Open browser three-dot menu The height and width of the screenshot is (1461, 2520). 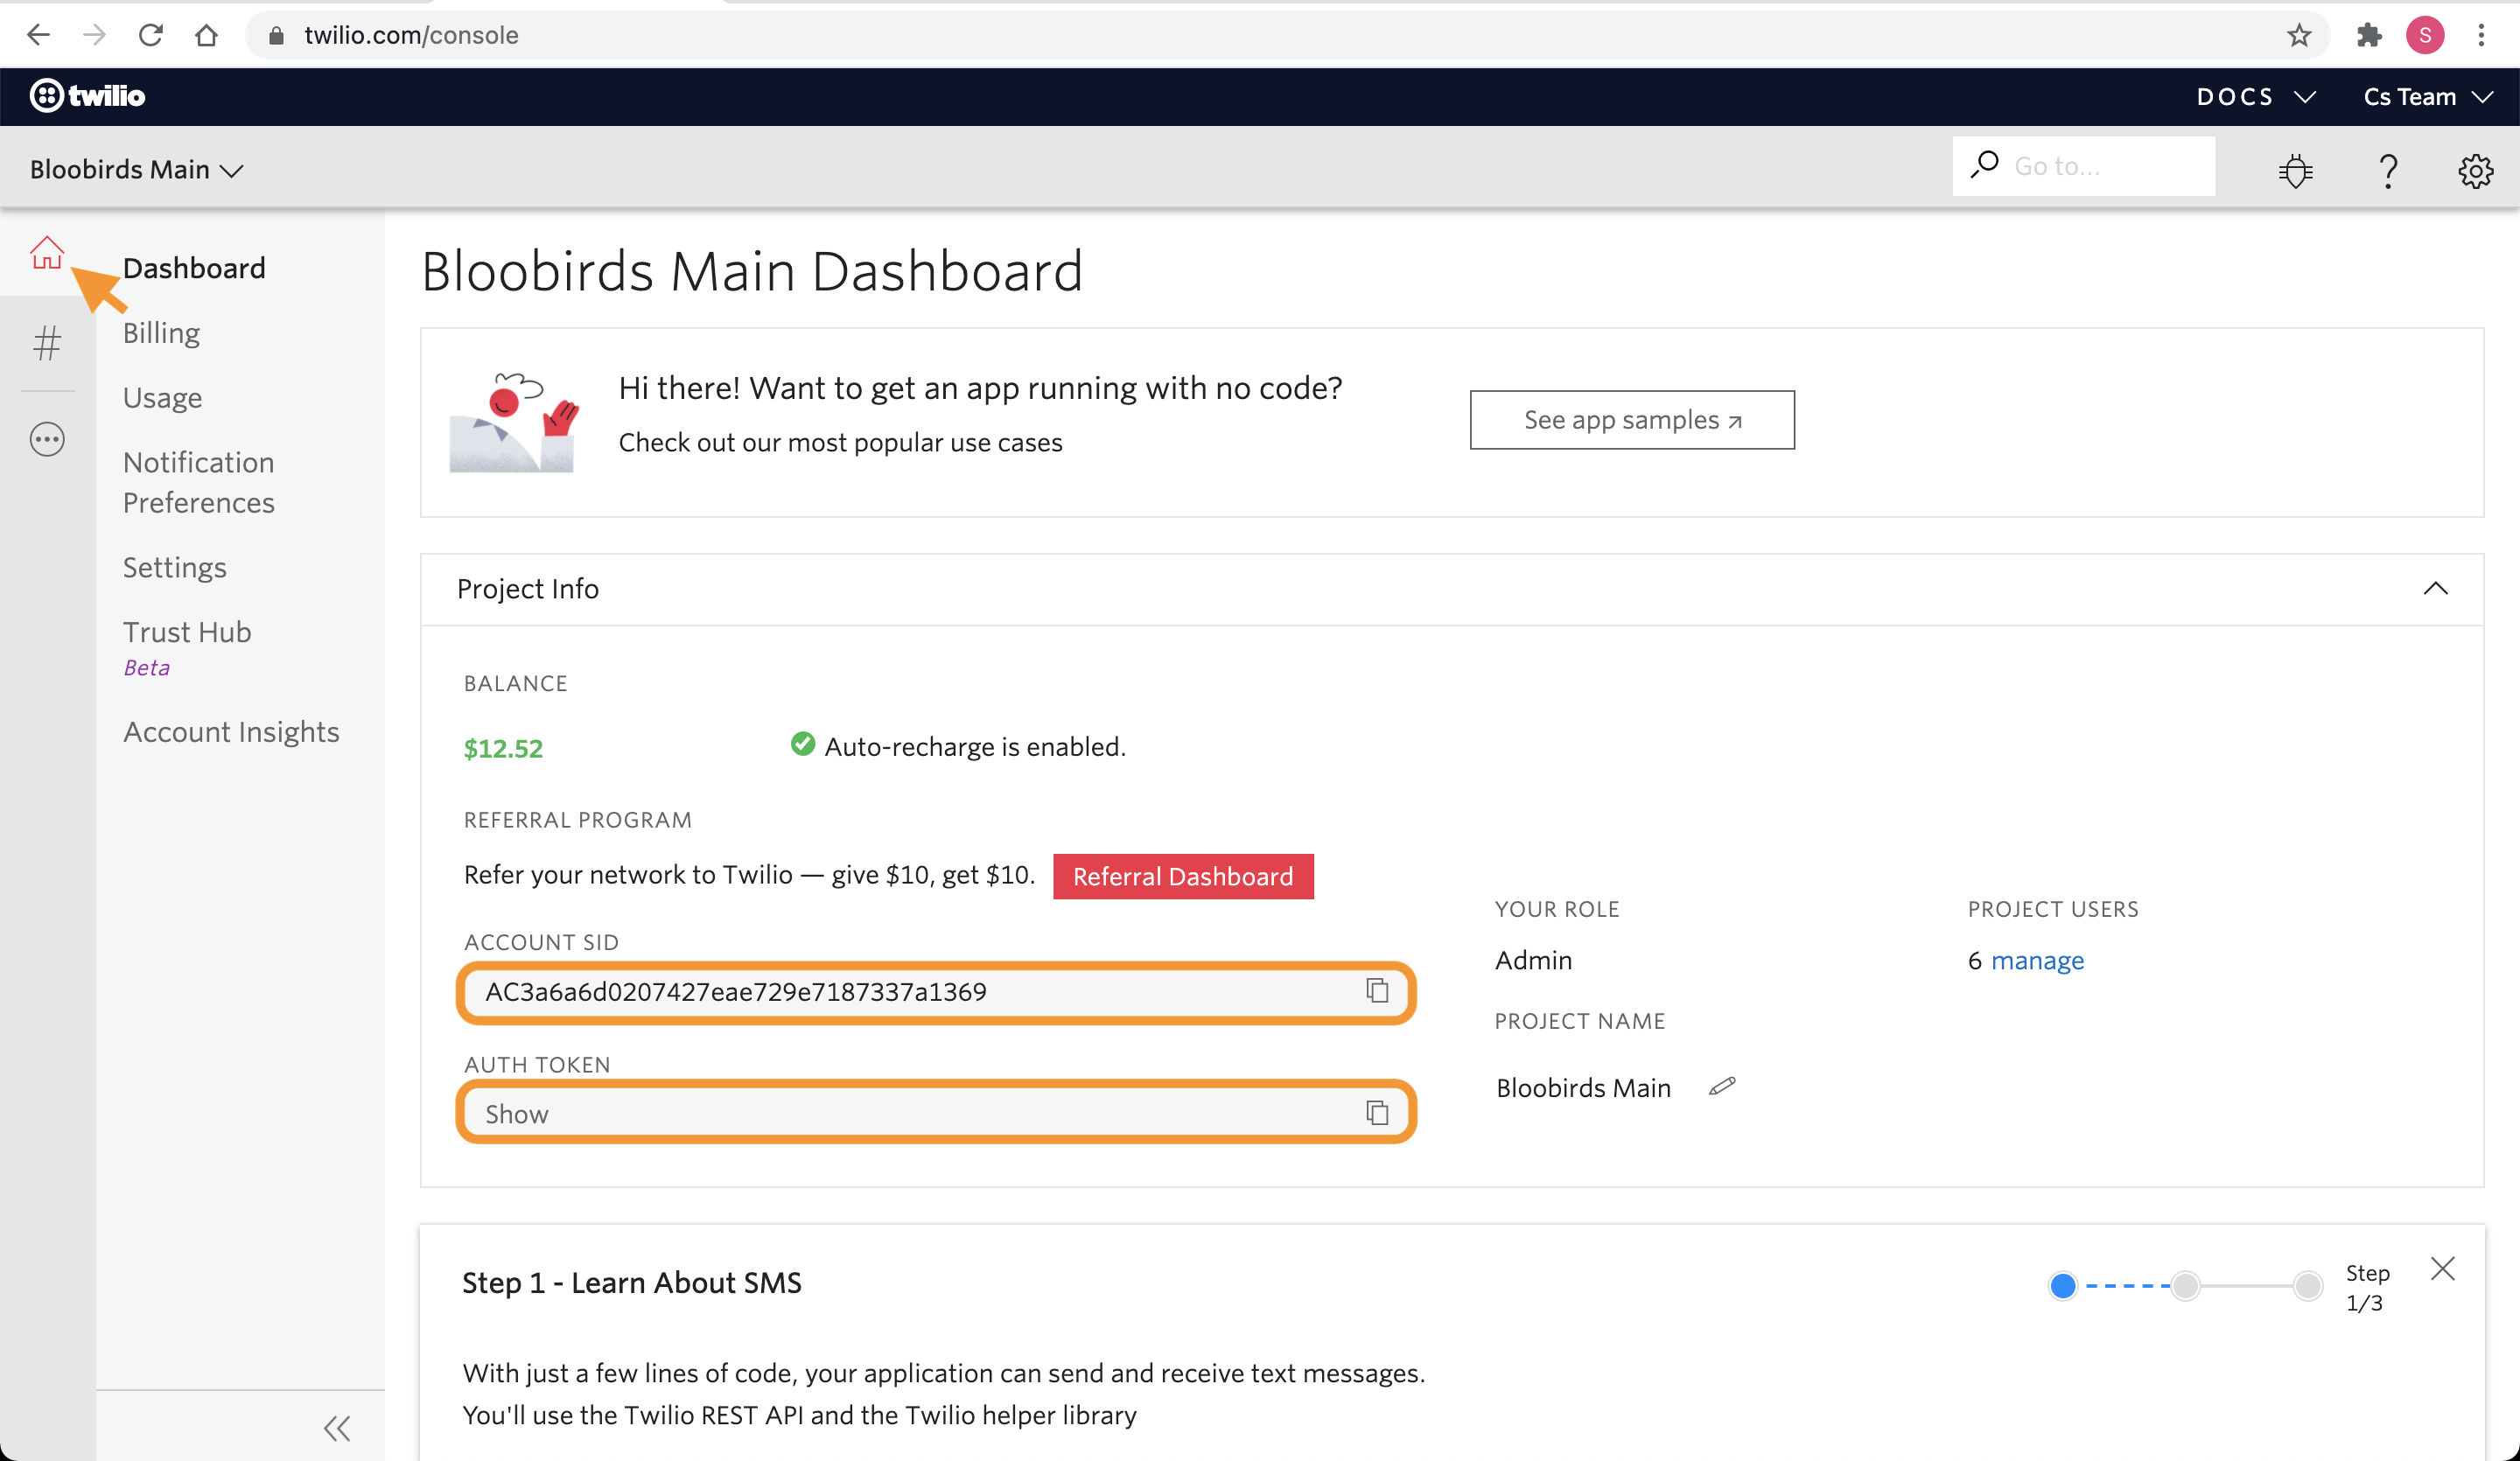click(x=2482, y=36)
